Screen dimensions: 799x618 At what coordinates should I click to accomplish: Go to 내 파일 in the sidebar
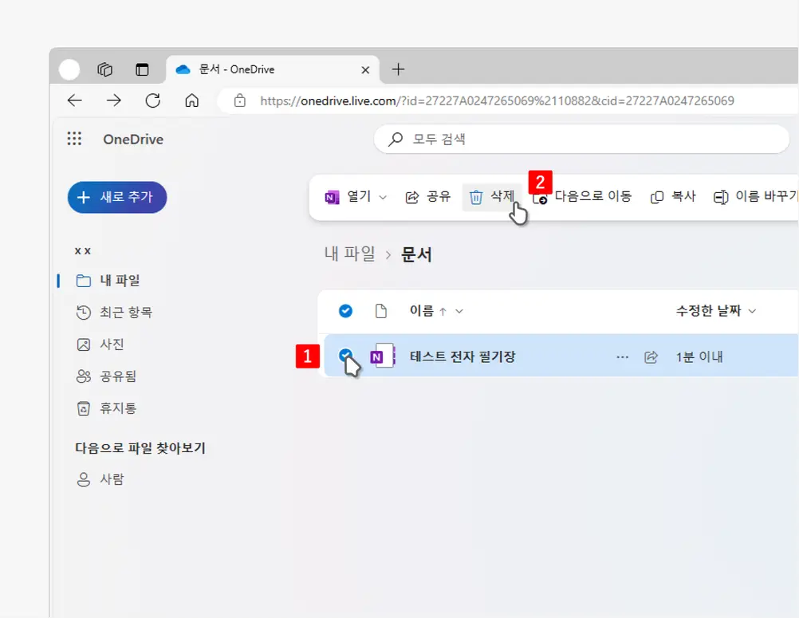(x=108, y=281)
